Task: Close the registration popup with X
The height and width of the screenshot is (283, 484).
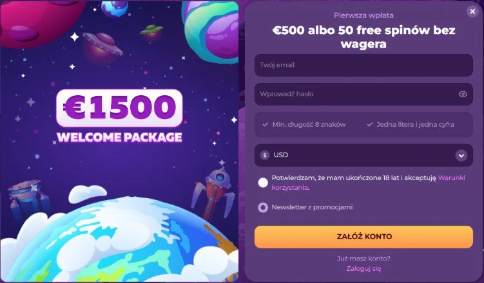Action: pos(472,12)
